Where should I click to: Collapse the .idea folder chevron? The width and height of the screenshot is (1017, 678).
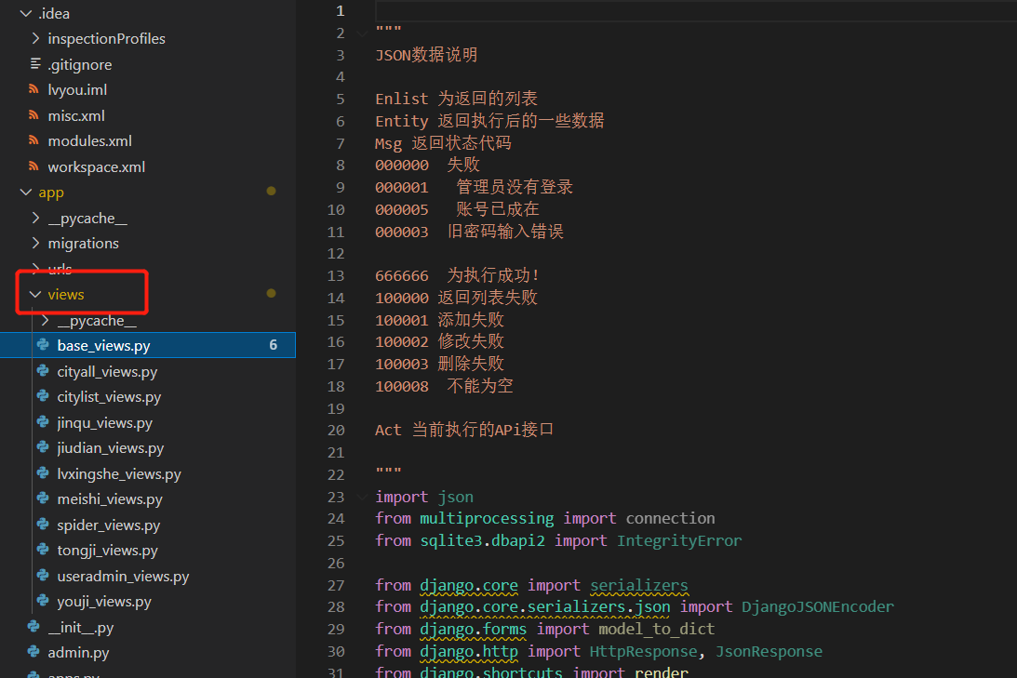(x=26, y=13)
